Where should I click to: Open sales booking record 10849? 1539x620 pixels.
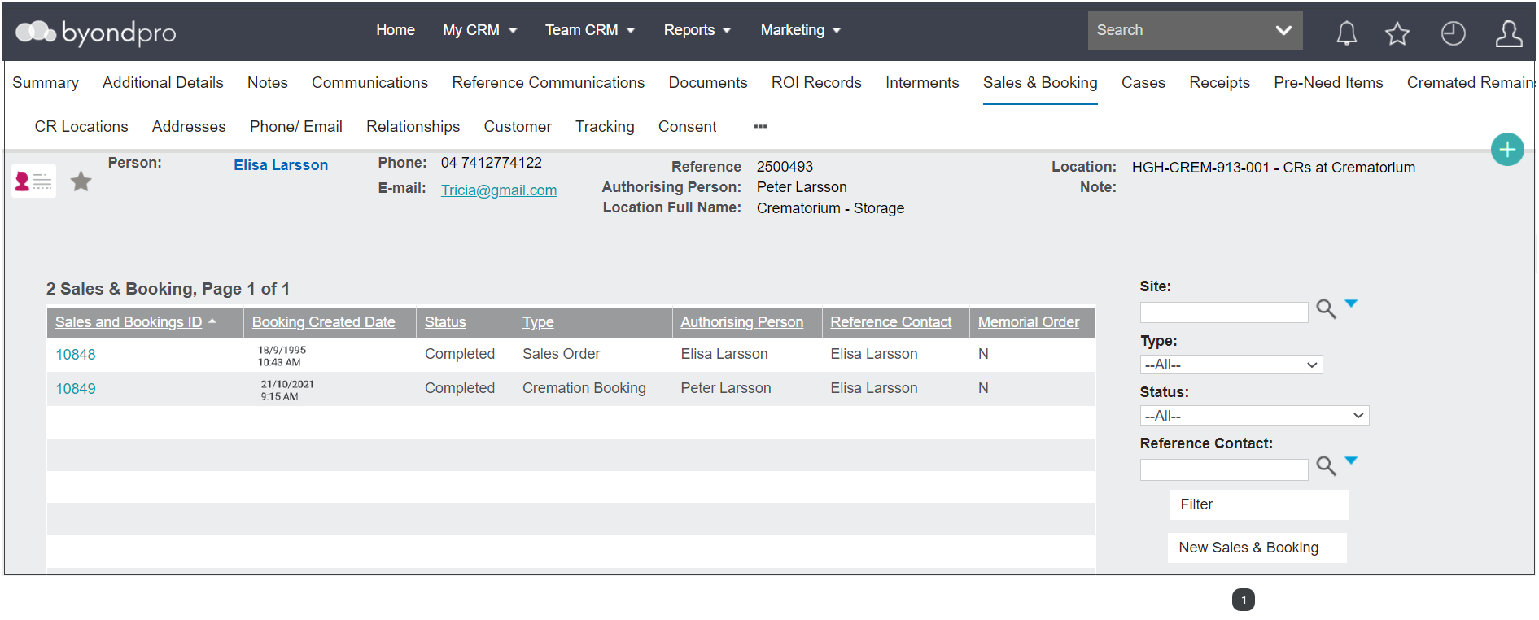(76, 389)
